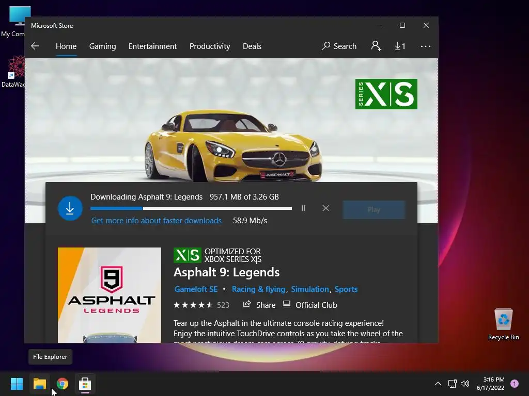Minimize the Microsoft Store window
This screenshot has width=529, height=396.
[379, 25]
